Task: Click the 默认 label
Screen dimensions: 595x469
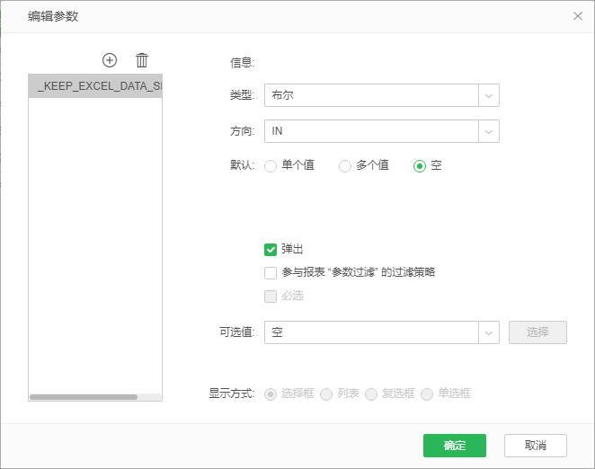Action: point(242,165)
